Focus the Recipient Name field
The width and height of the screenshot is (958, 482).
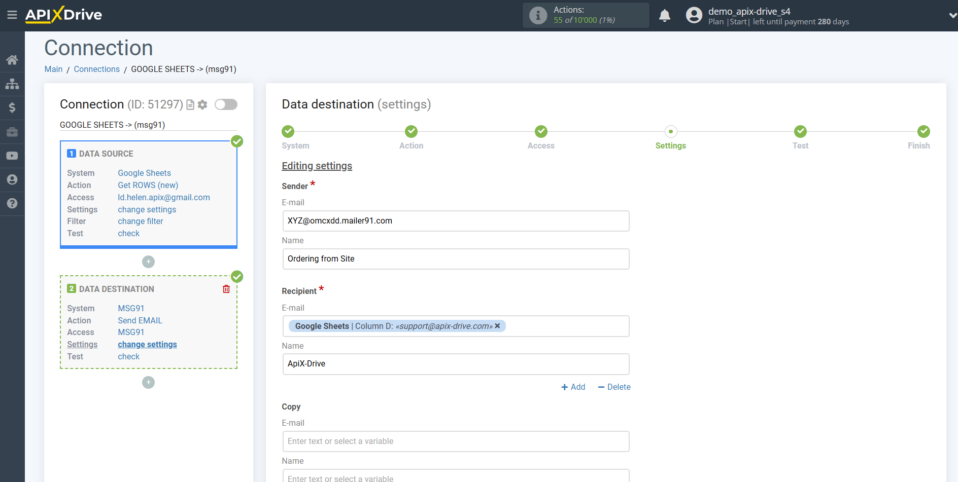pos(456,364)
